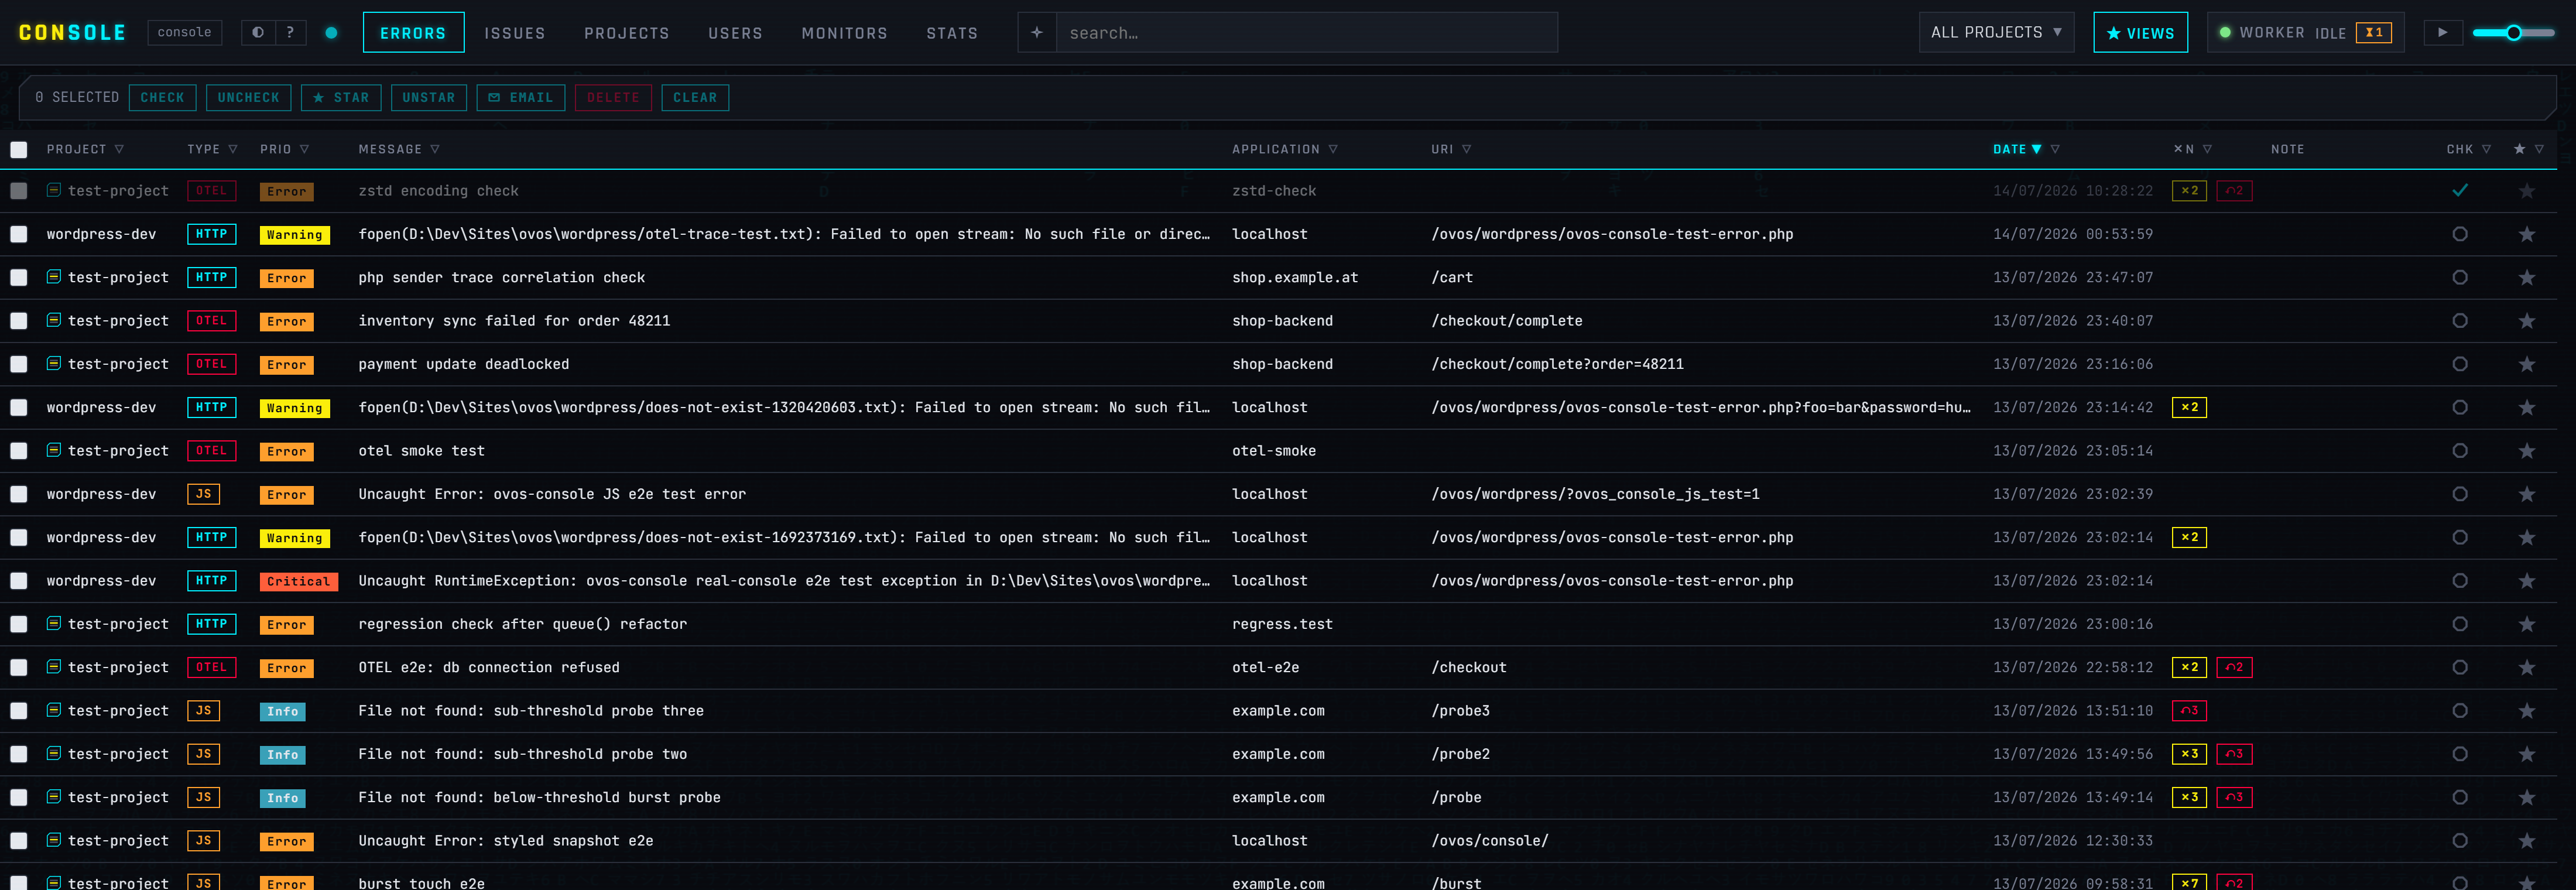Click the play button next to the slider
2576x890 pixels.
click(x=2442, y=32)
